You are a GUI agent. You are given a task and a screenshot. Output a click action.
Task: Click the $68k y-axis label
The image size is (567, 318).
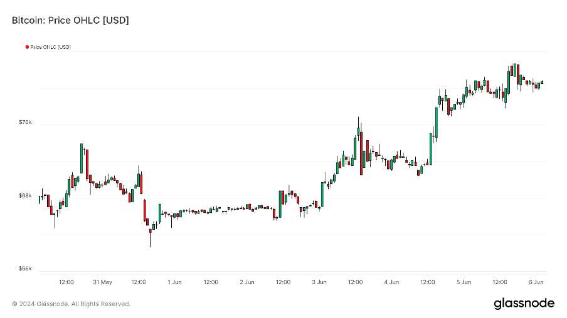(26, 196)
